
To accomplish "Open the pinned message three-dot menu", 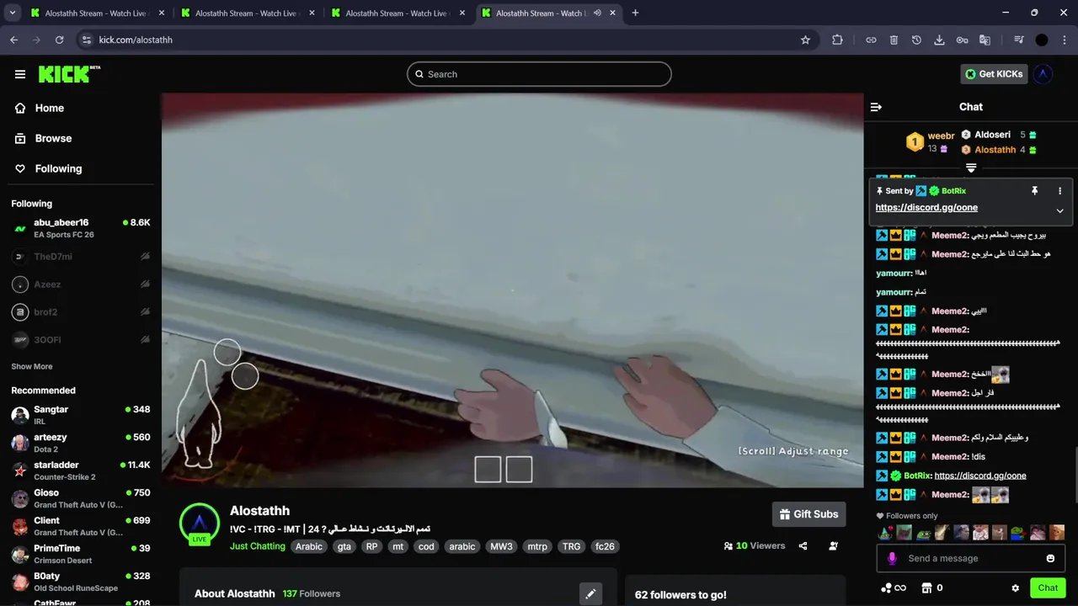I will [1059, 191].
